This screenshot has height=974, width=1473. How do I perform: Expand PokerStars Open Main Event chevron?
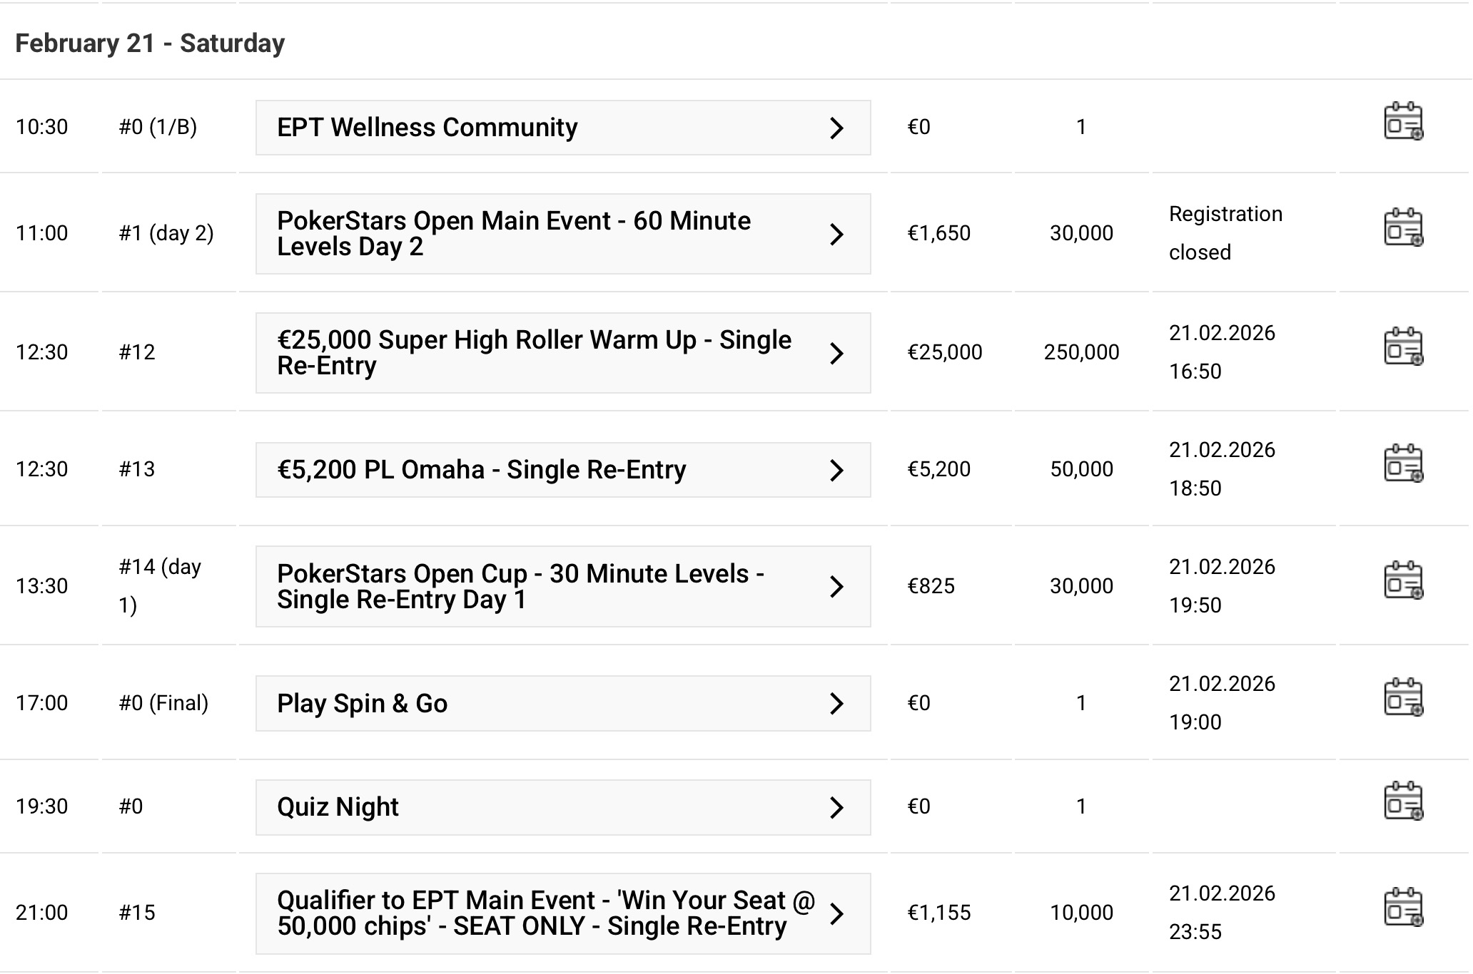coord(836,235)
